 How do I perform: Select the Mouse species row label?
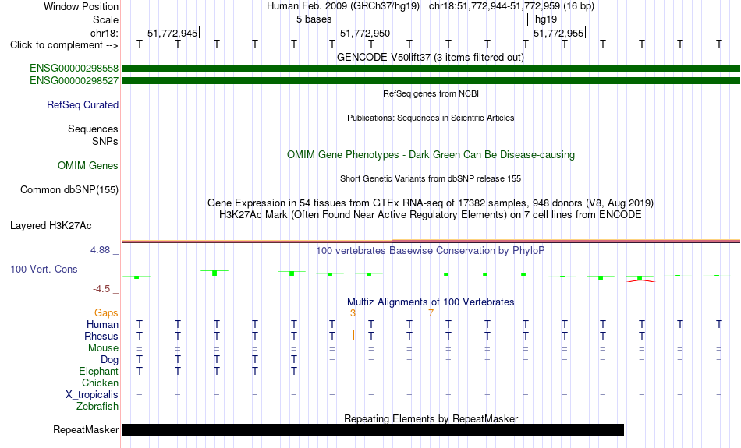[104, 348]
